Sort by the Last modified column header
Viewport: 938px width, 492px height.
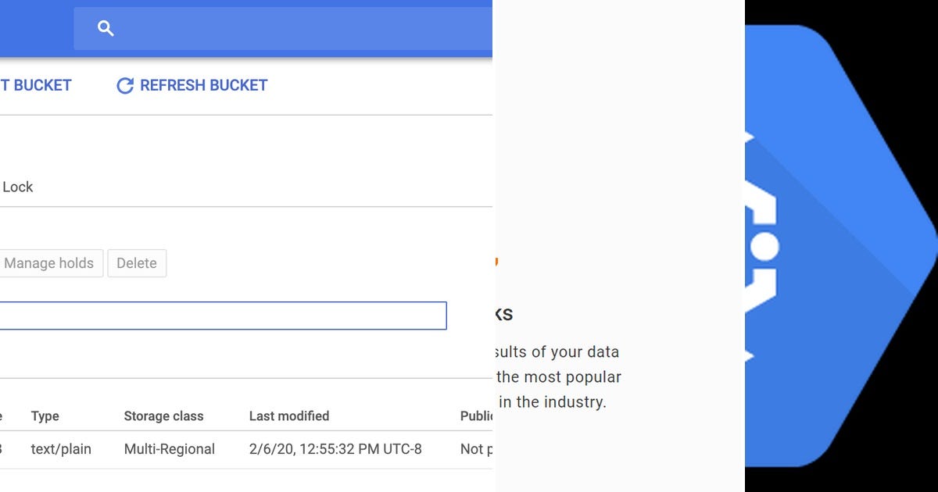coord(289,415)
